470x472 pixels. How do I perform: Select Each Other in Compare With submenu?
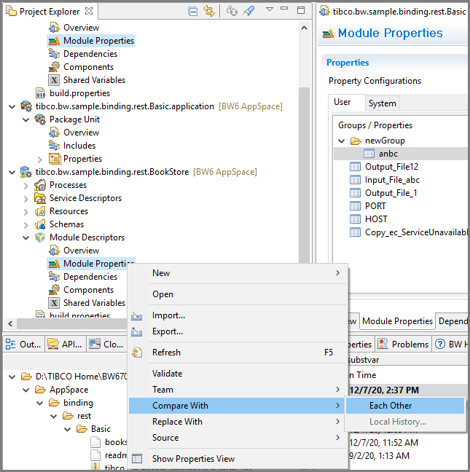[x=405, y=406]
